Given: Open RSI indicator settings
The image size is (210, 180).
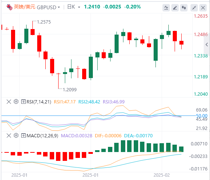Looking at the screenshot, I should [16, 102].
